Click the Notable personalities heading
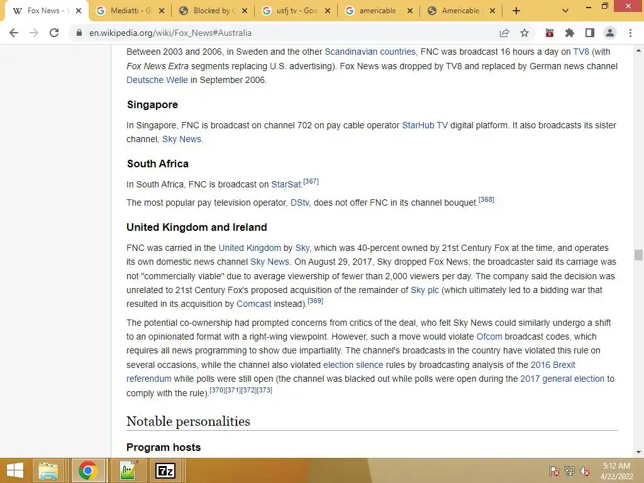The width and height of the screenshot is (644, 483). 188,421
